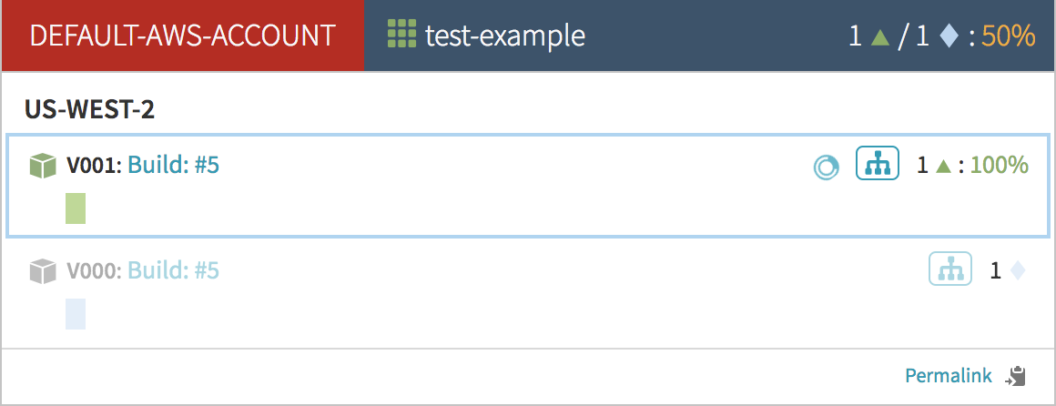Screen dimensions: 1056x406
Task: Select the light blue instance under V000
Action: coord(76,313)
